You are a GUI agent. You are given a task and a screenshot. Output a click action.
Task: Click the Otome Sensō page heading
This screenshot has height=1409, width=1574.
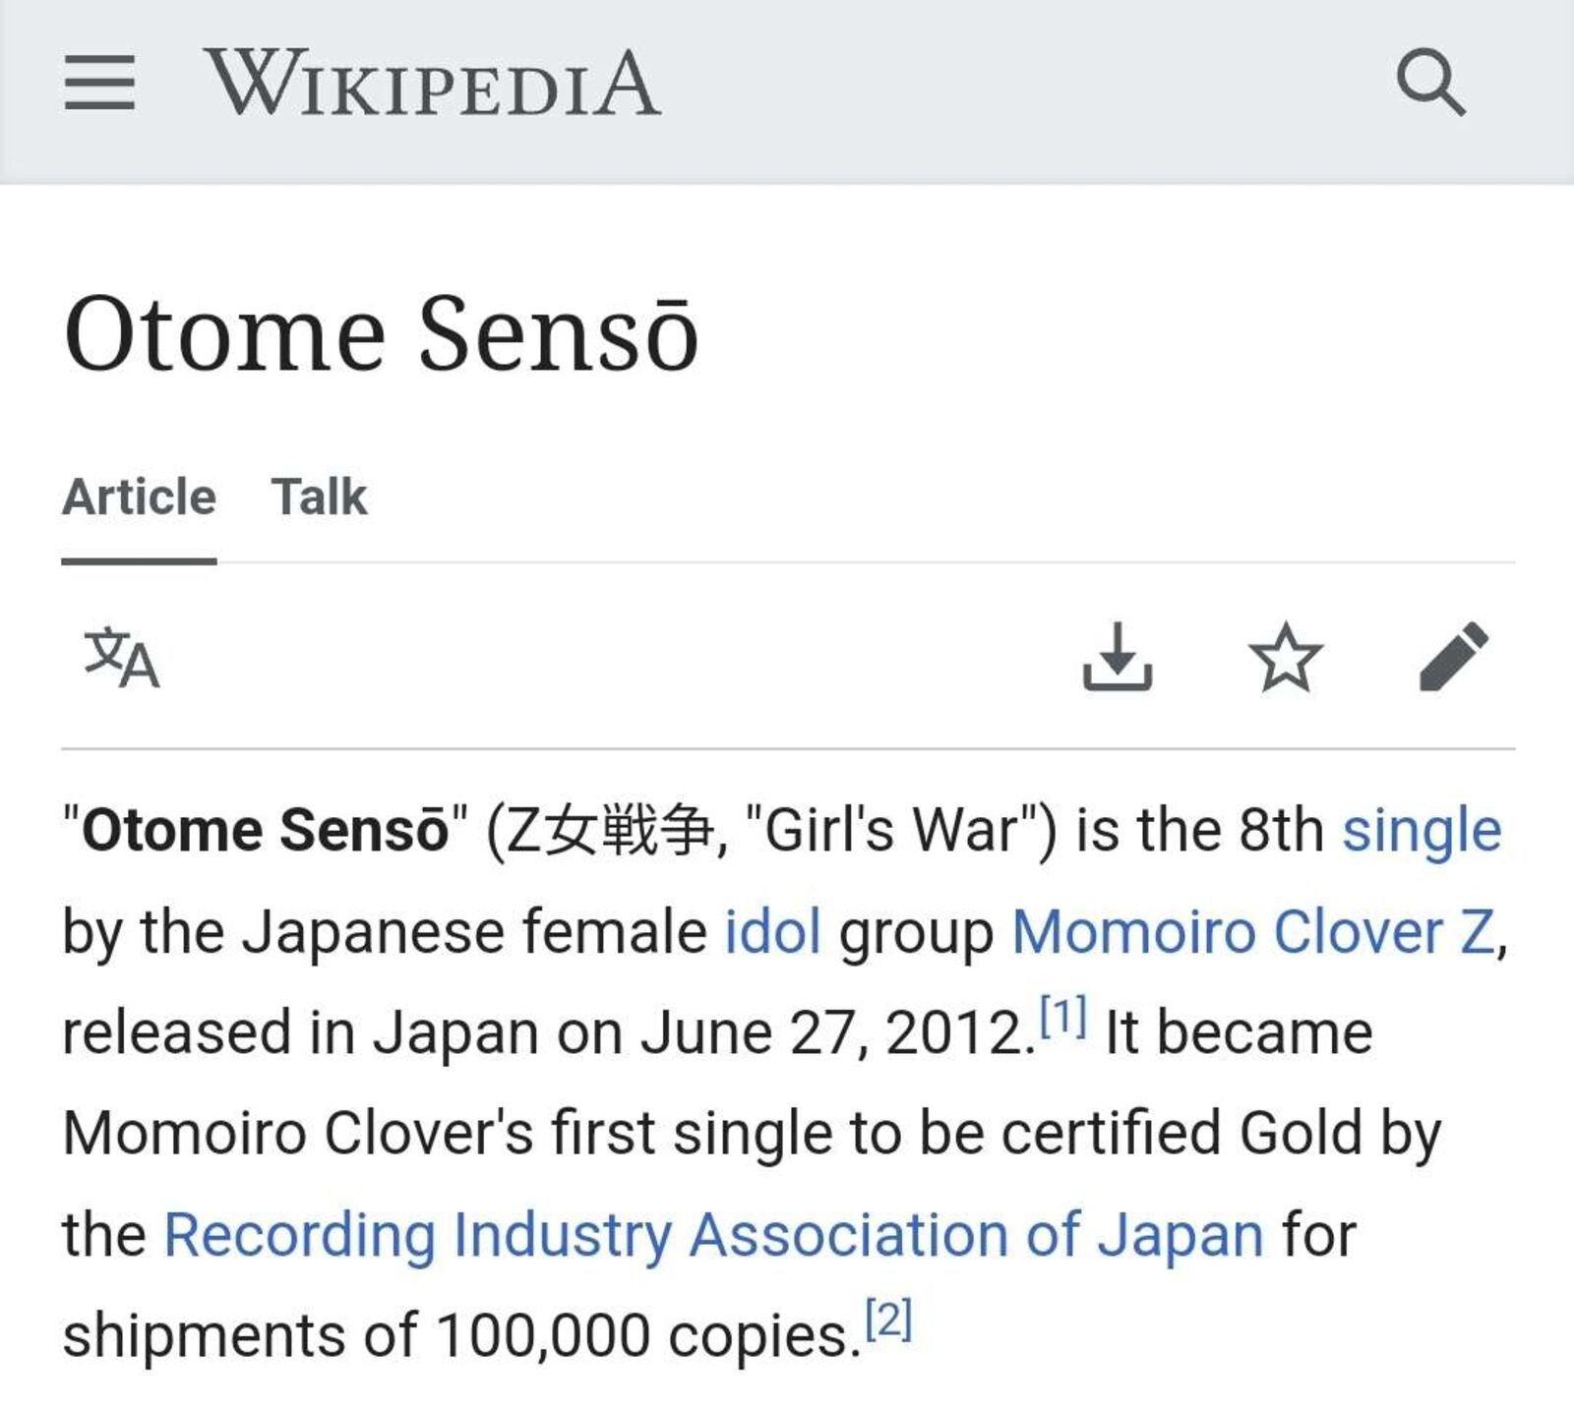coord(382,334)
